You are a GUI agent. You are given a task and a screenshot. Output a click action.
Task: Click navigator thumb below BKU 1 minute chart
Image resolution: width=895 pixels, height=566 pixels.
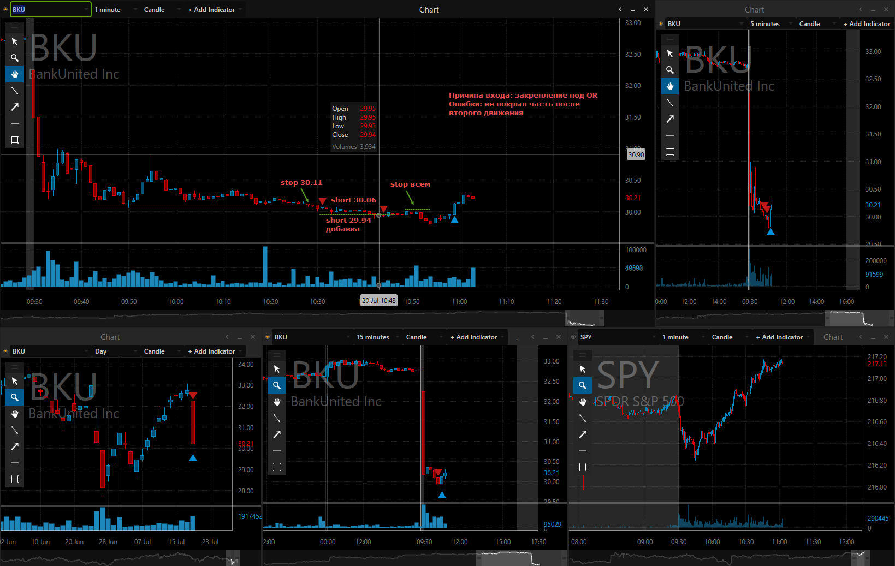584,318
